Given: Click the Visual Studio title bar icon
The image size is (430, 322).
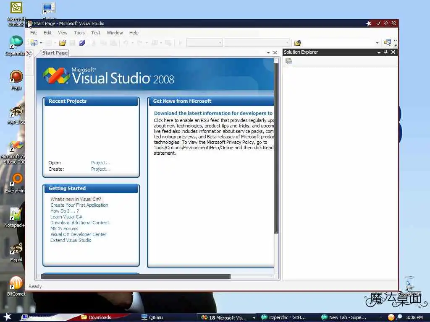Looking at the screenshot, I should [x=30, y=23].
